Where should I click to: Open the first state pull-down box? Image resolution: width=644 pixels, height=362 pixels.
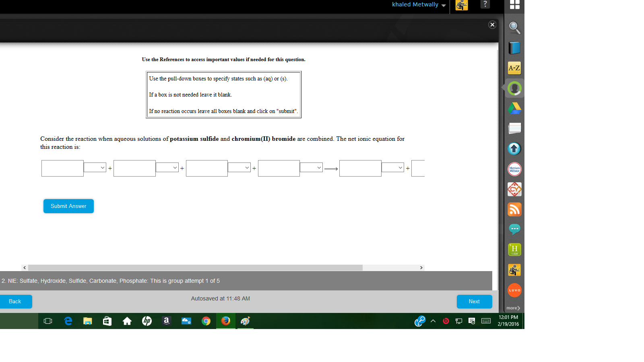(95, 168)
